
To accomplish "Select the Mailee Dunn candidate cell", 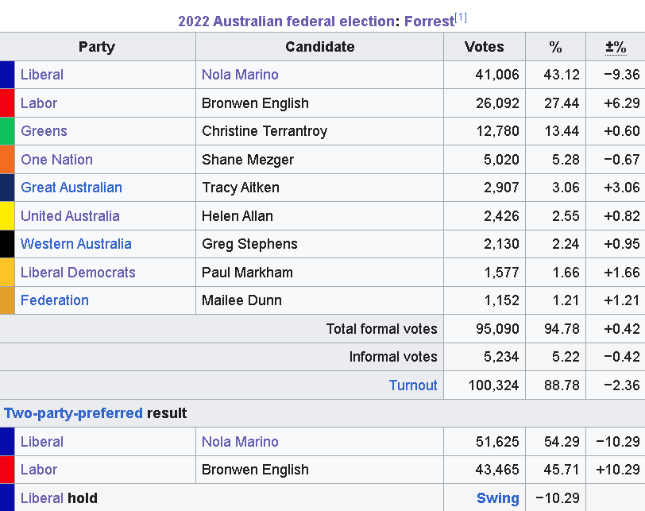I will click(x=319, y=300).
